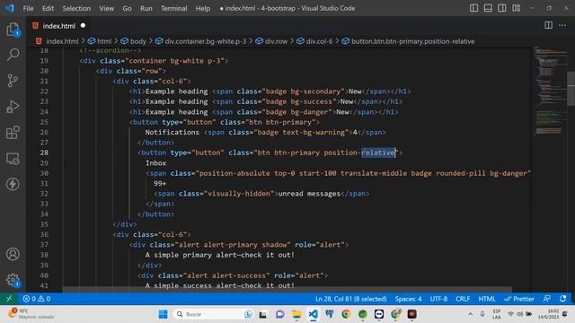This screenshot has width=575, height=323.
Task: Open the Help menu
Action: (x=203, y=8)
